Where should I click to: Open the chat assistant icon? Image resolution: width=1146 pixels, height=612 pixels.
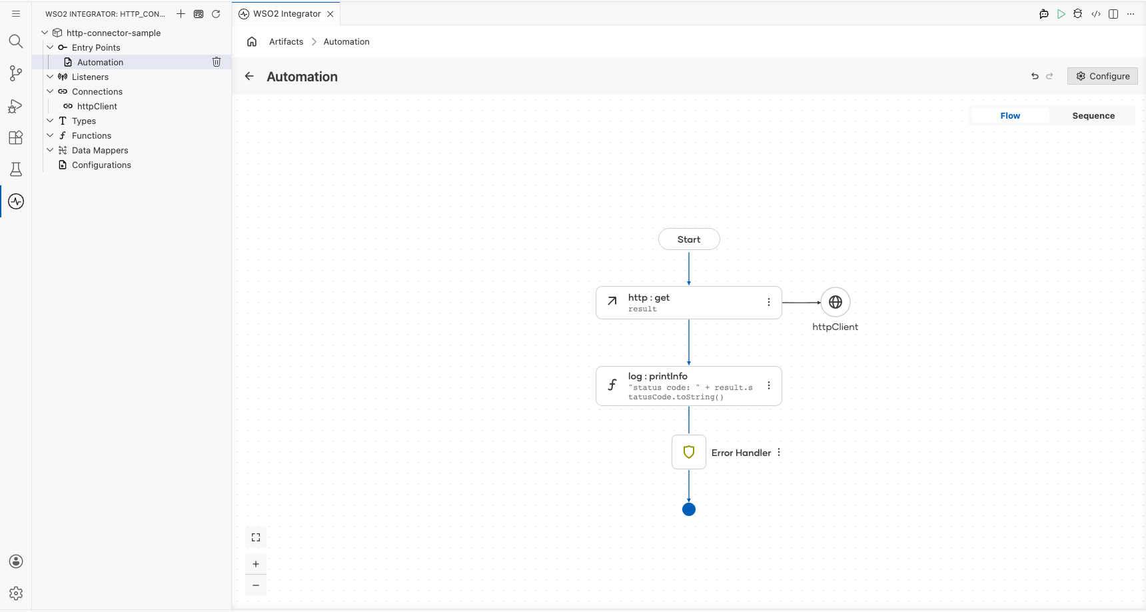(x=1044, y=13)
